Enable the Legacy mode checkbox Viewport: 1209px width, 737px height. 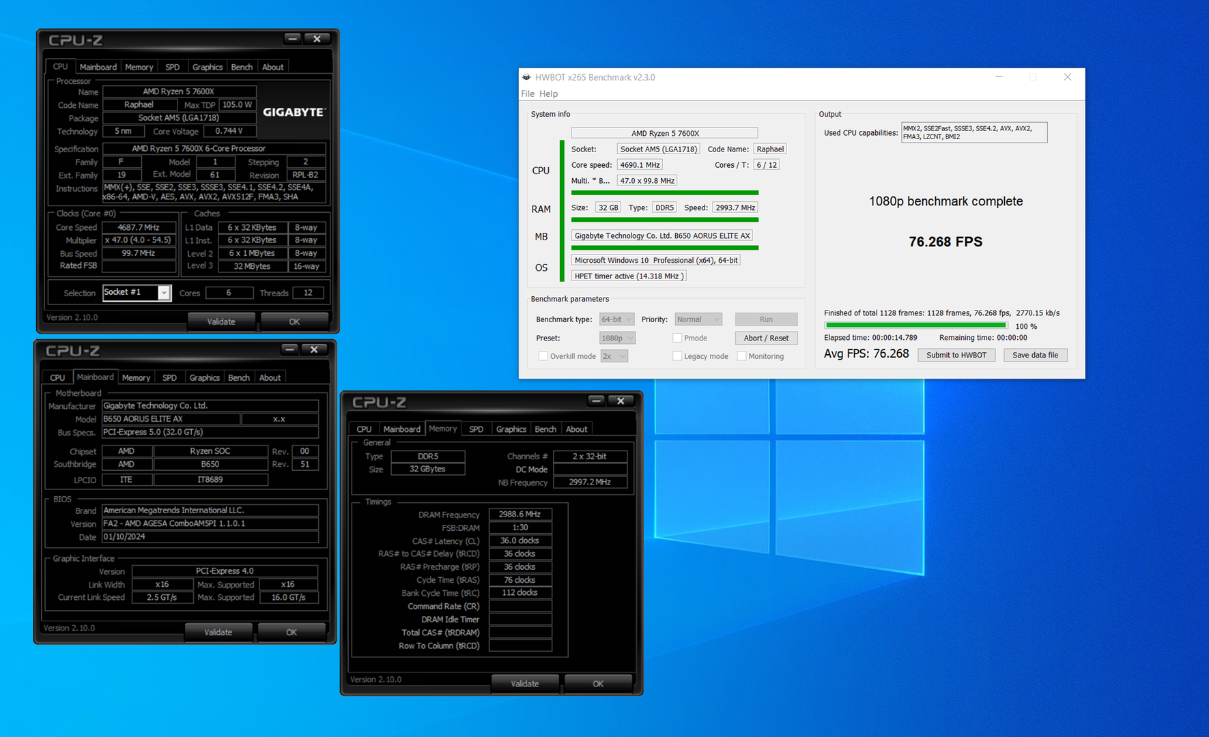click(x=677, y=356)
